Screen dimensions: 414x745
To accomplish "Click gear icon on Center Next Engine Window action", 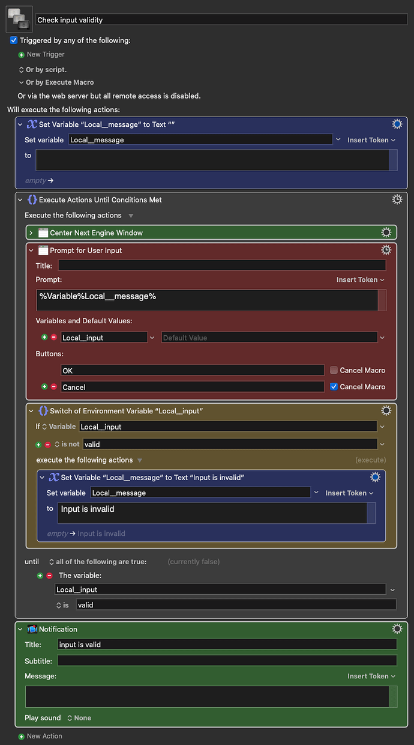I will pos(386,232).
